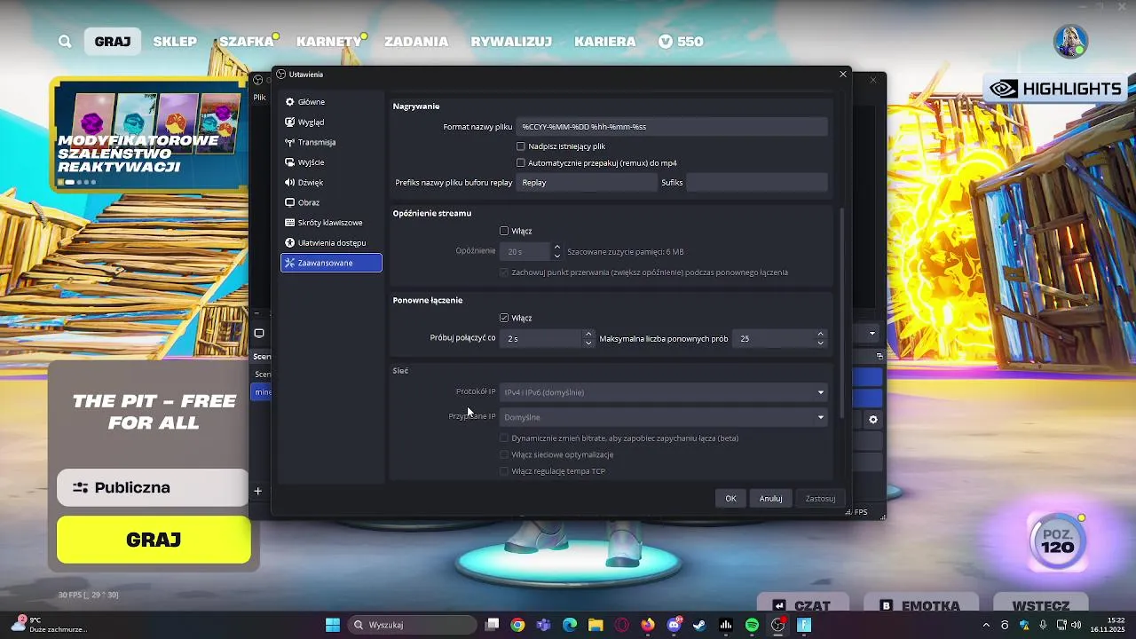Enable Automatycznie przepakuj (remux) do mp4
Screen dimensions: 1136x639
coord(521,163)
